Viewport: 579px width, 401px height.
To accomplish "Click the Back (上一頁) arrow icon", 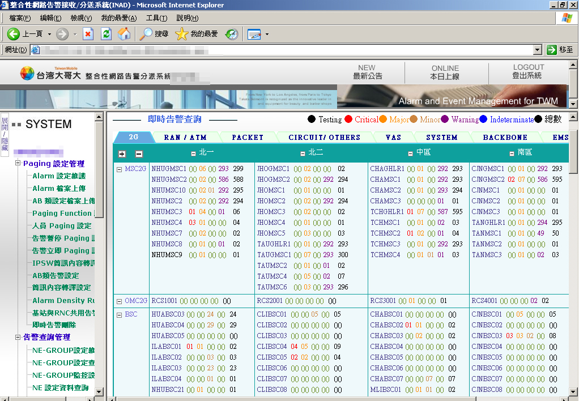I will [14, 34].
